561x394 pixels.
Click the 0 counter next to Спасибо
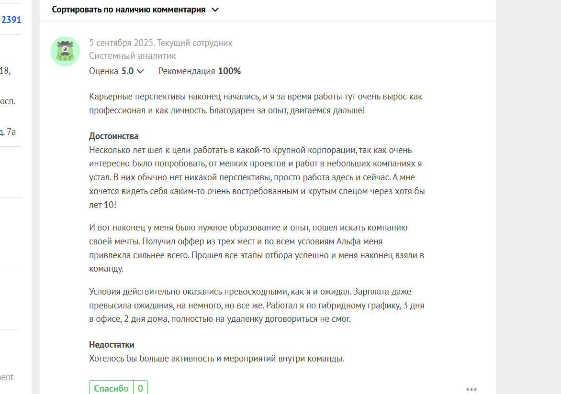click(x=140, y=388)
